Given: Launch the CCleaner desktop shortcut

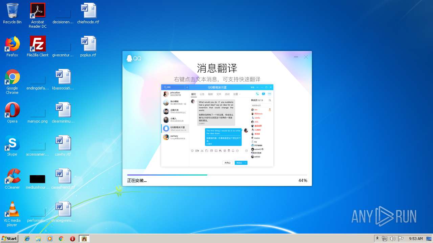Looking at the screenshot, I should click(x=12, y=179).
